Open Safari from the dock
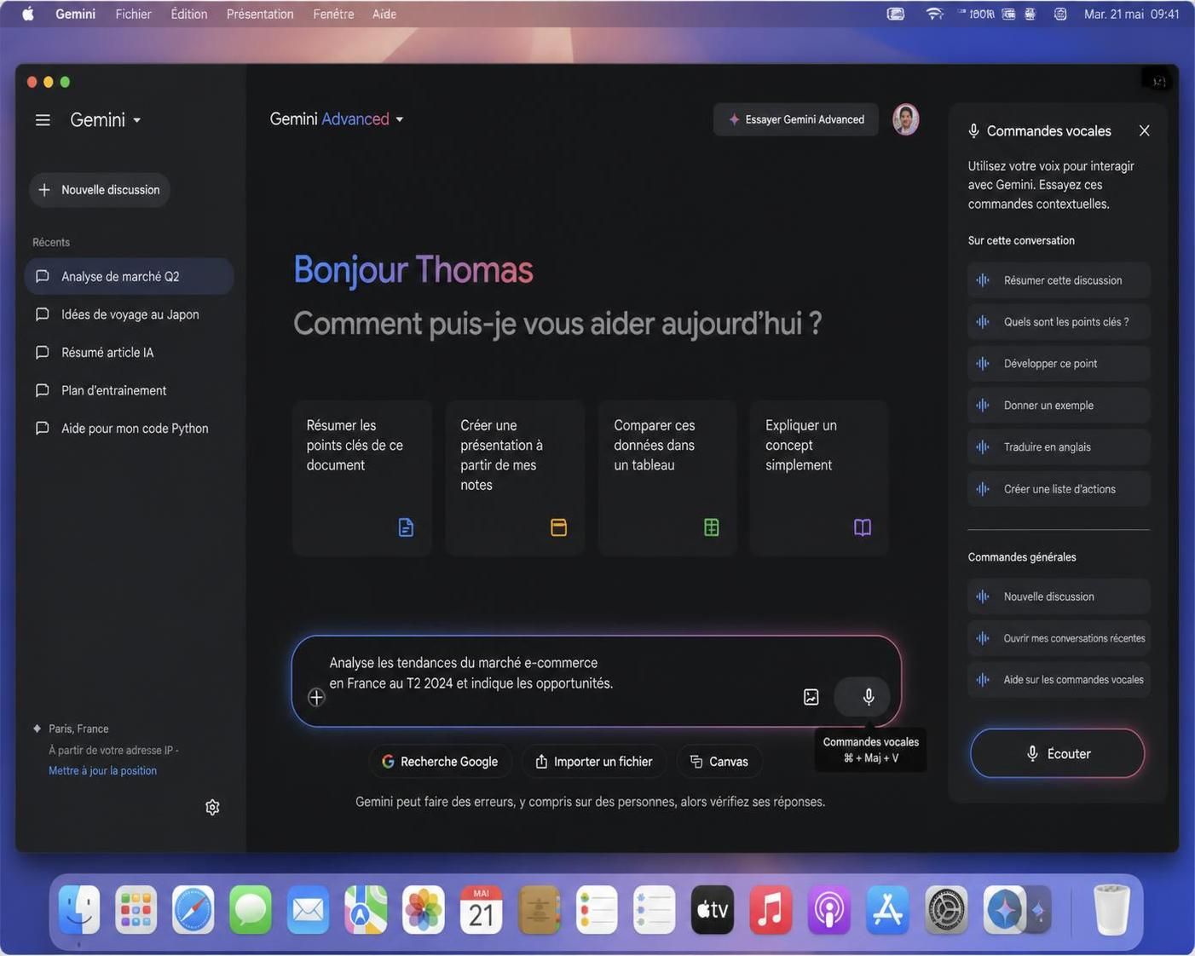Image resolution: width=1195 pixels, height=956 pixels. (x=193, y=910)
